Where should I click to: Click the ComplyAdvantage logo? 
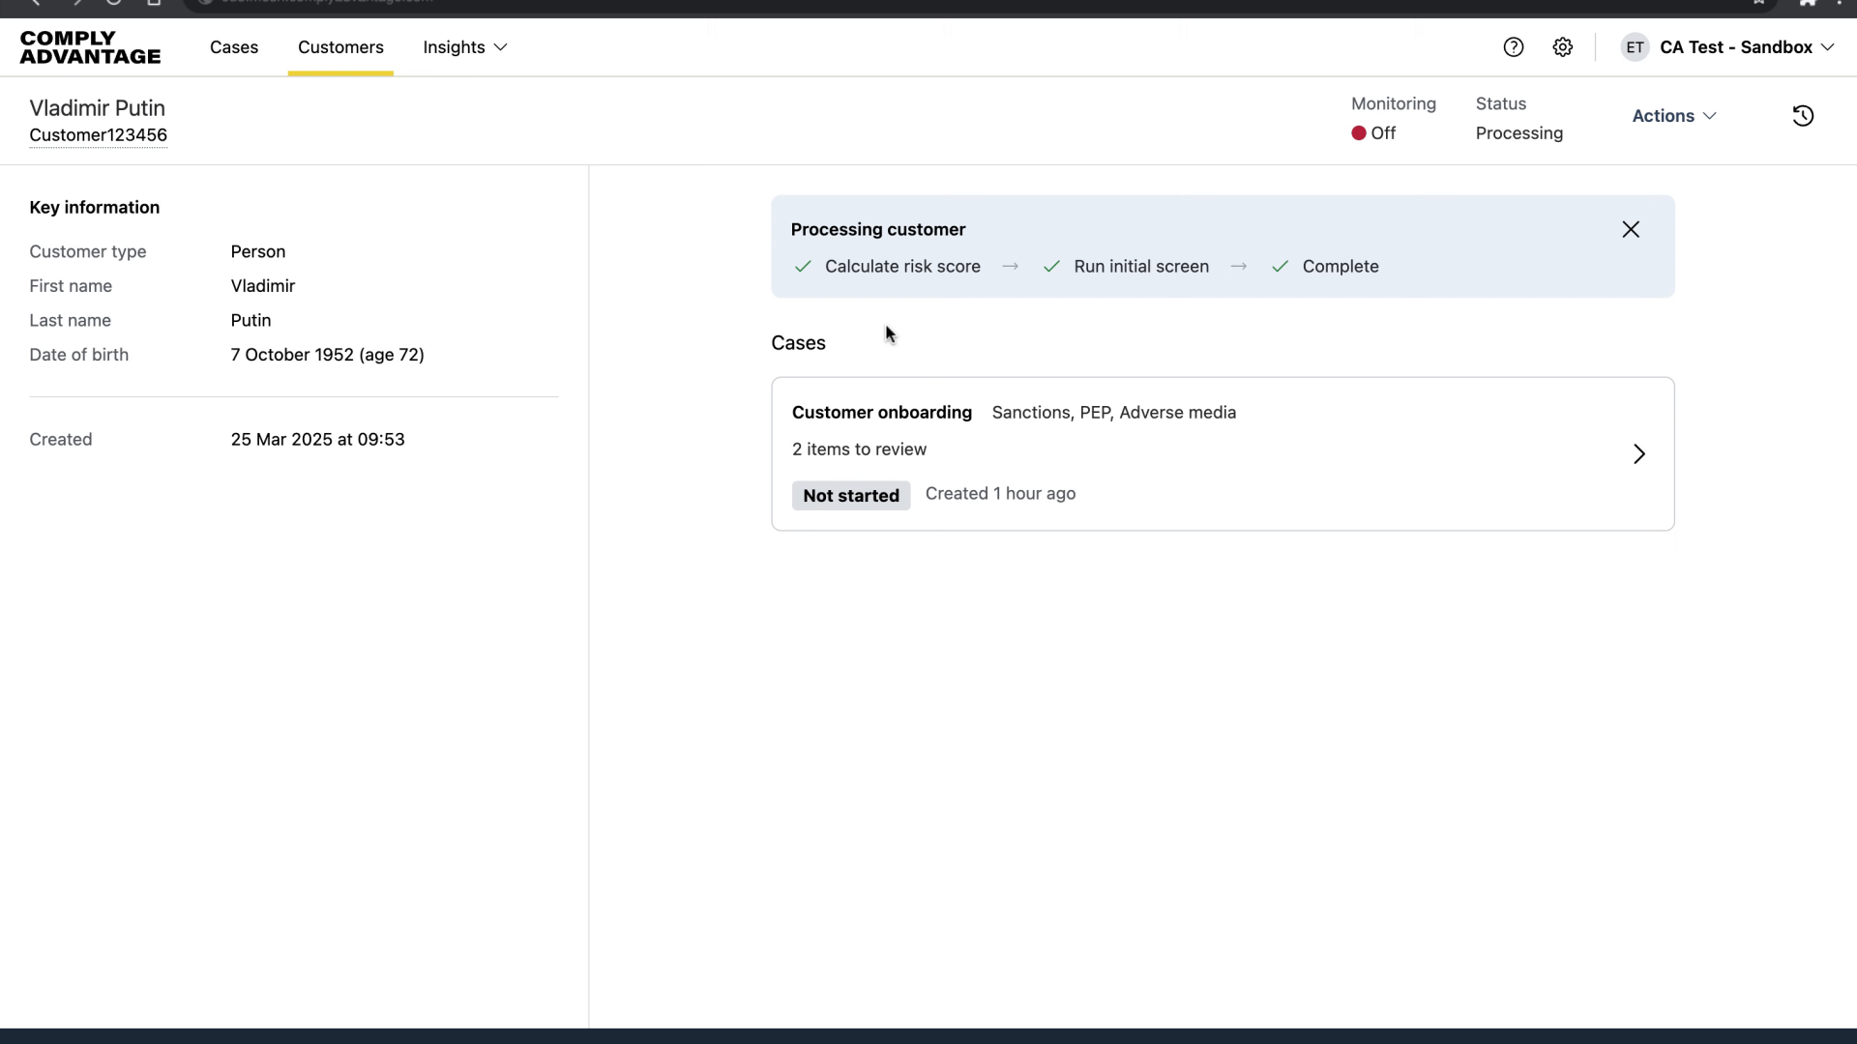coord(90,47)
